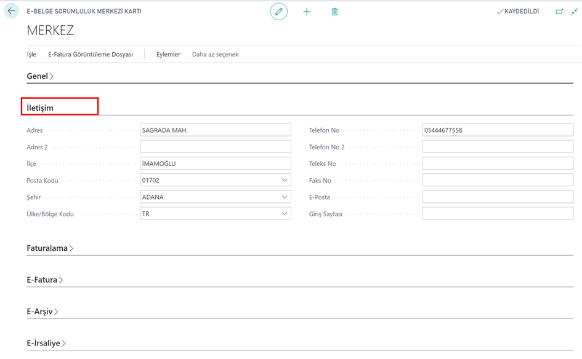Click the Şehir label
582x359 pixels.
pos(34,197)
